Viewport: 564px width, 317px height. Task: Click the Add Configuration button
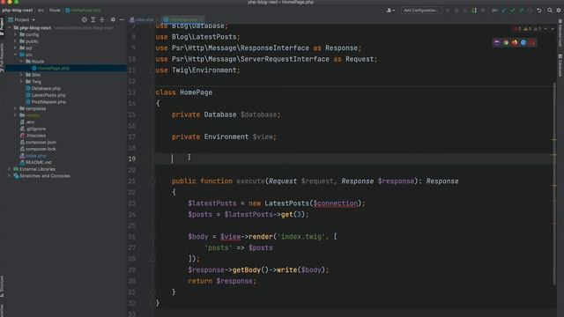[421, 11]
